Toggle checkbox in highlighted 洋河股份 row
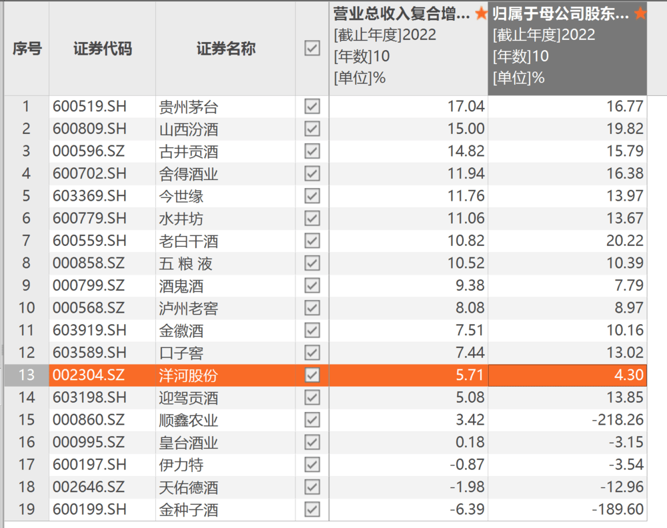667x528 pixels. point(312,375)
